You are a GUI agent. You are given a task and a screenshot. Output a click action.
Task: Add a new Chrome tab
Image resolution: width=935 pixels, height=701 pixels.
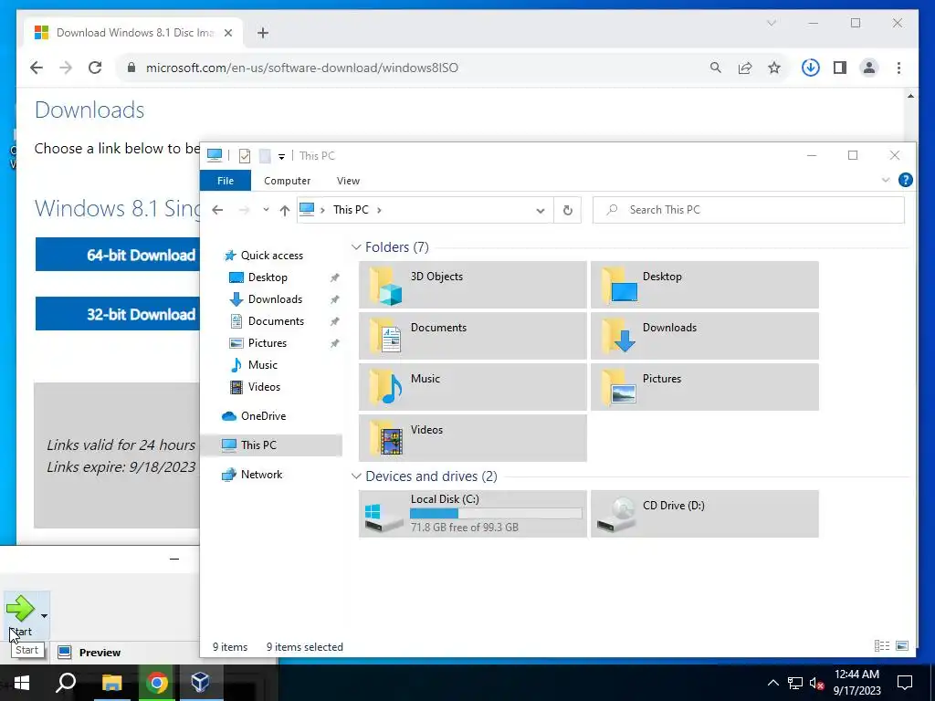pyautogui.click(x=263, y=33)
